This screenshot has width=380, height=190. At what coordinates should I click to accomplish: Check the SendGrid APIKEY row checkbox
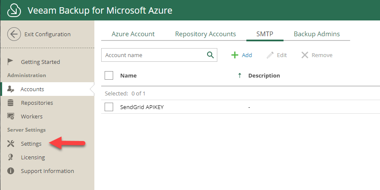pos(109,107)
